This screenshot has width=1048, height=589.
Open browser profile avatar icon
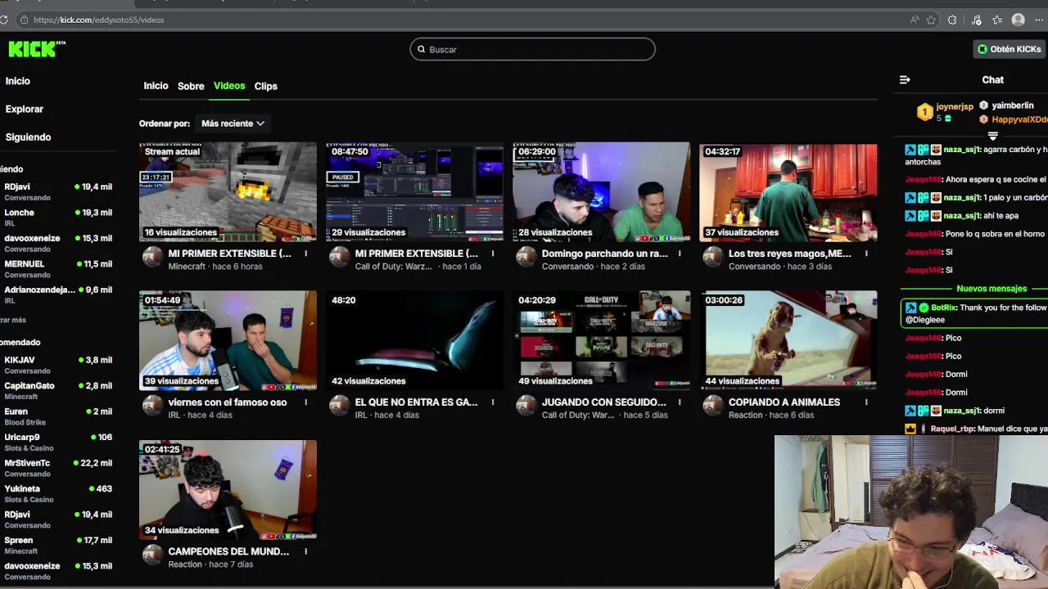1018,20
